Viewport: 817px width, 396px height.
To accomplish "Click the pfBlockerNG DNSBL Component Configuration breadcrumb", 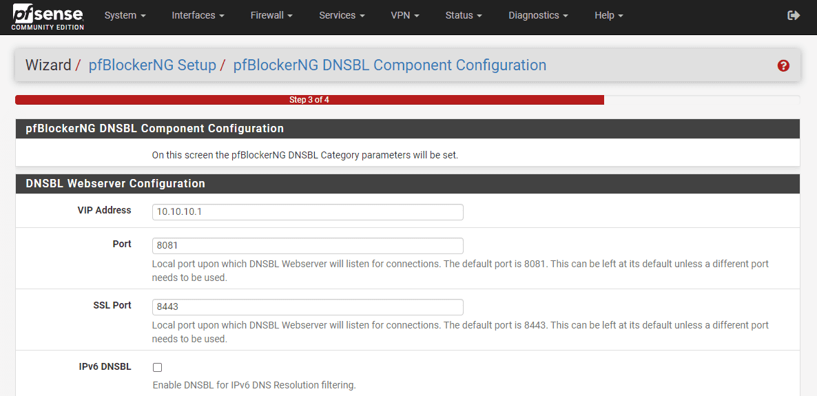I will click(389, 65).
